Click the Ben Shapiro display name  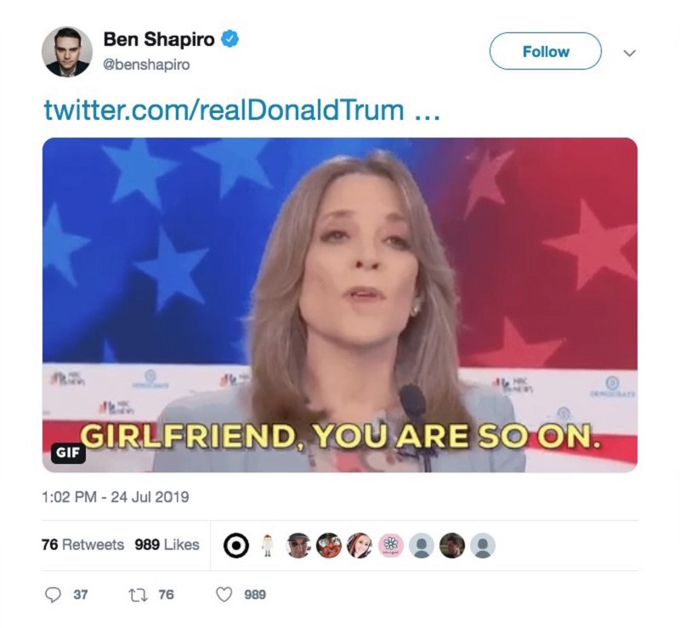click(x=159, y=39)
